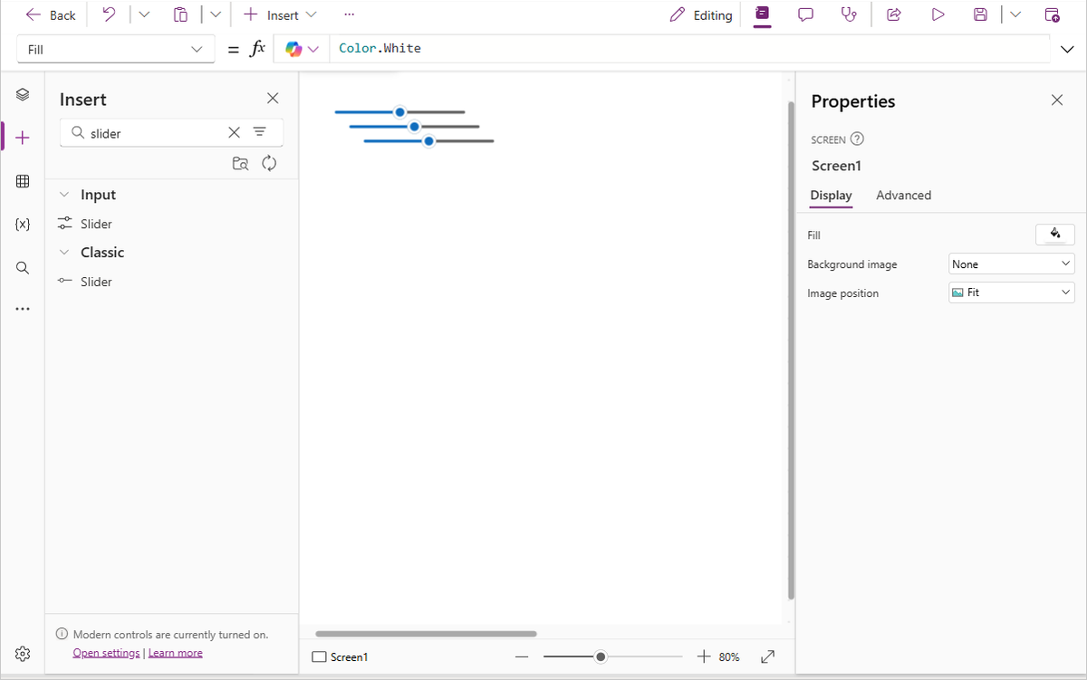This screenshot has height=680, width=1087.
Task: Open the Fill color picker swatch
Action: (x=1054, y=235)
